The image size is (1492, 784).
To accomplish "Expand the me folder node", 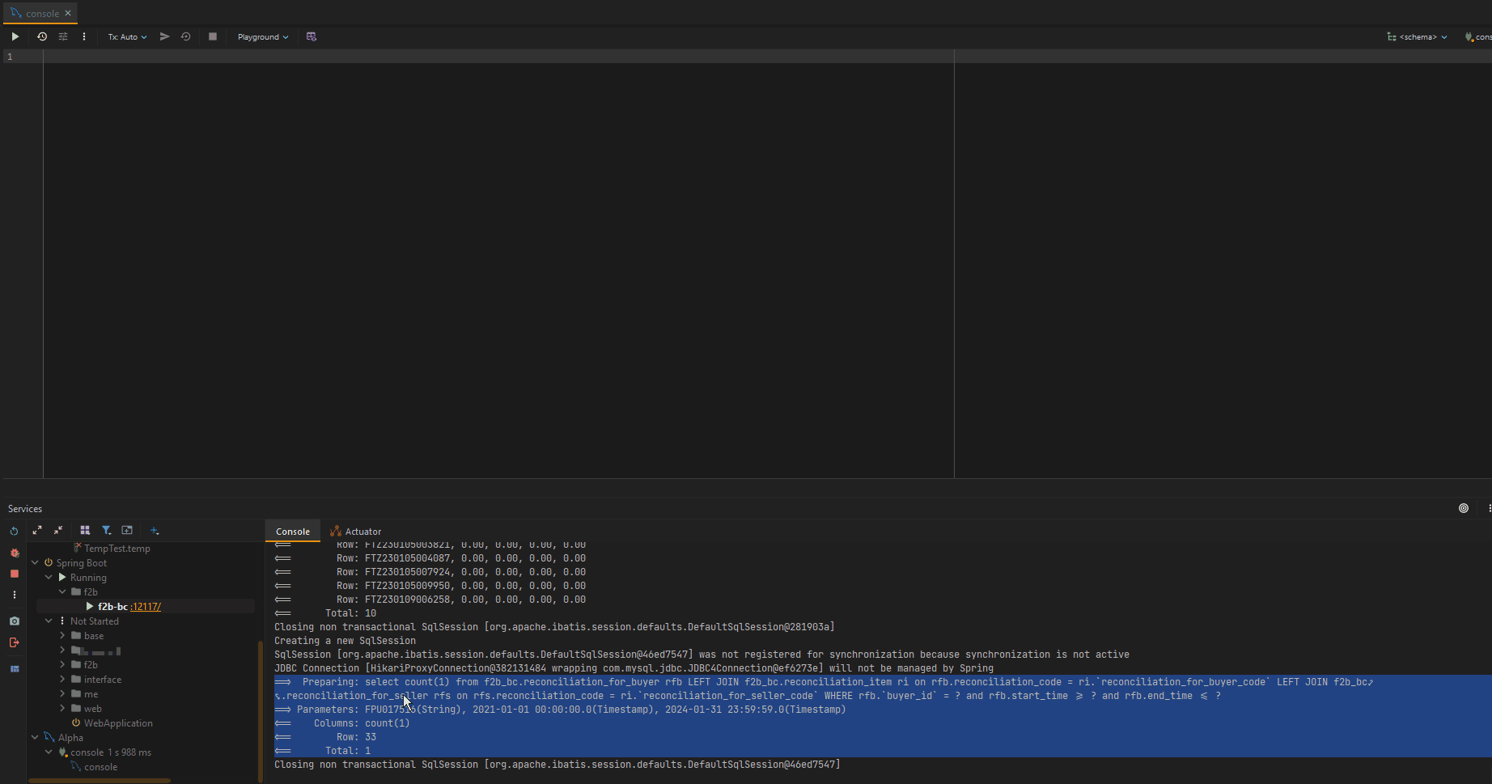I will point(62,693).
